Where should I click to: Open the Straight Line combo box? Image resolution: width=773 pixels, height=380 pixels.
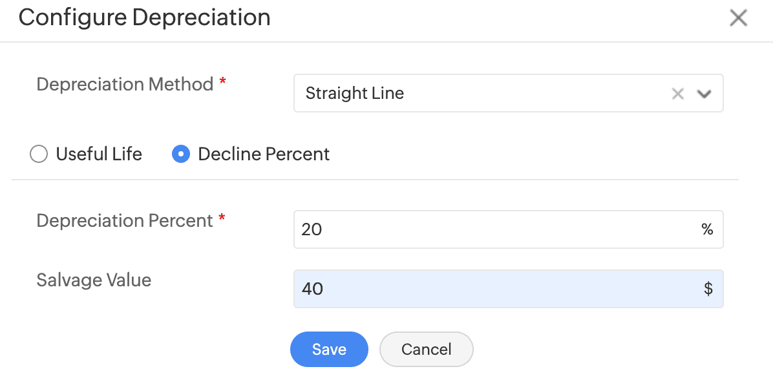pos(478,94)
